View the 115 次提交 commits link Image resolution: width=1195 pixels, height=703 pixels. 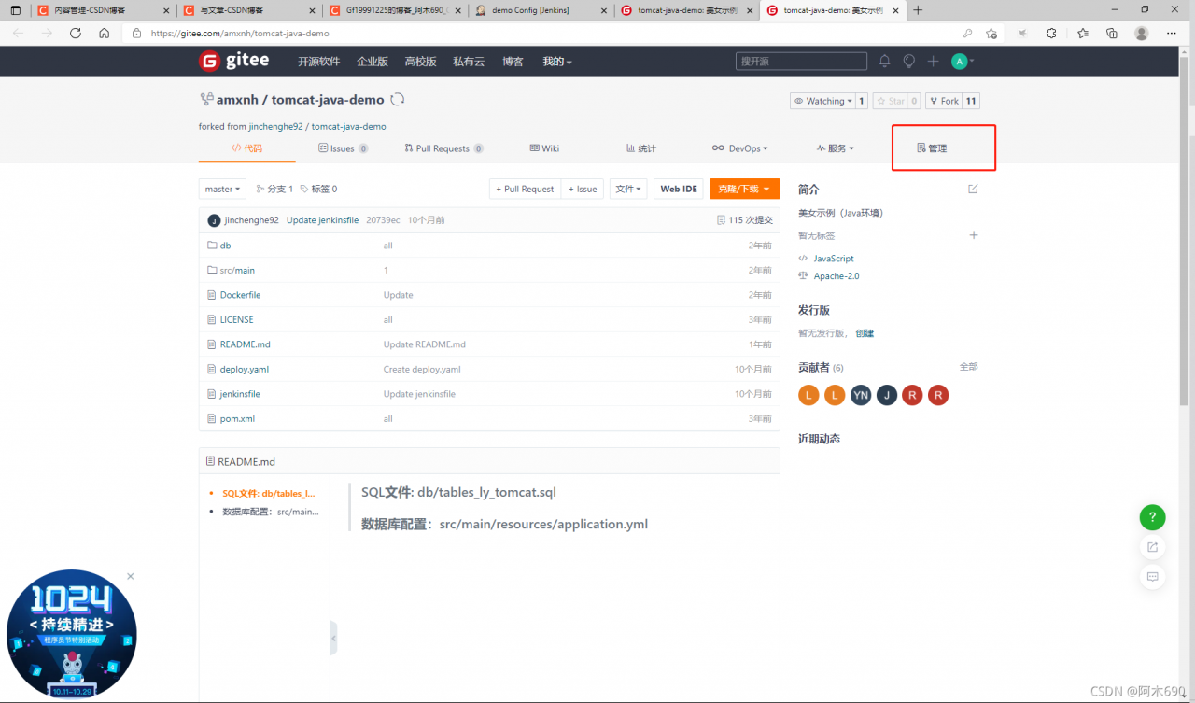745,220
